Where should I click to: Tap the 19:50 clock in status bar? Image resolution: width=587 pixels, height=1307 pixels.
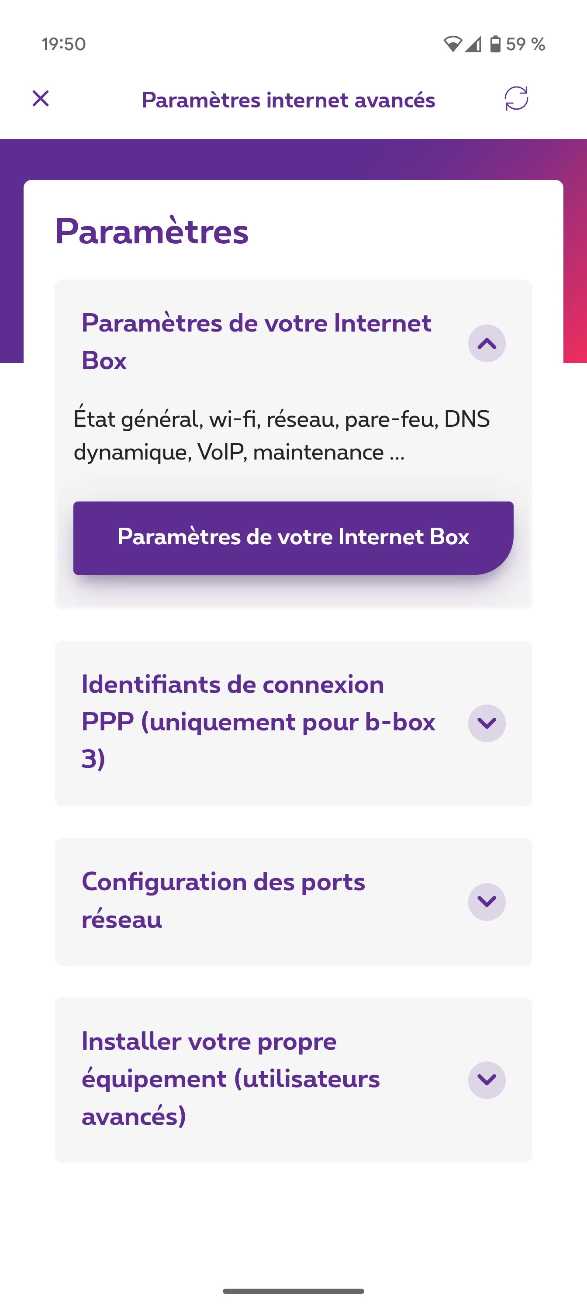pyautogui.click(x=63, y=44)
